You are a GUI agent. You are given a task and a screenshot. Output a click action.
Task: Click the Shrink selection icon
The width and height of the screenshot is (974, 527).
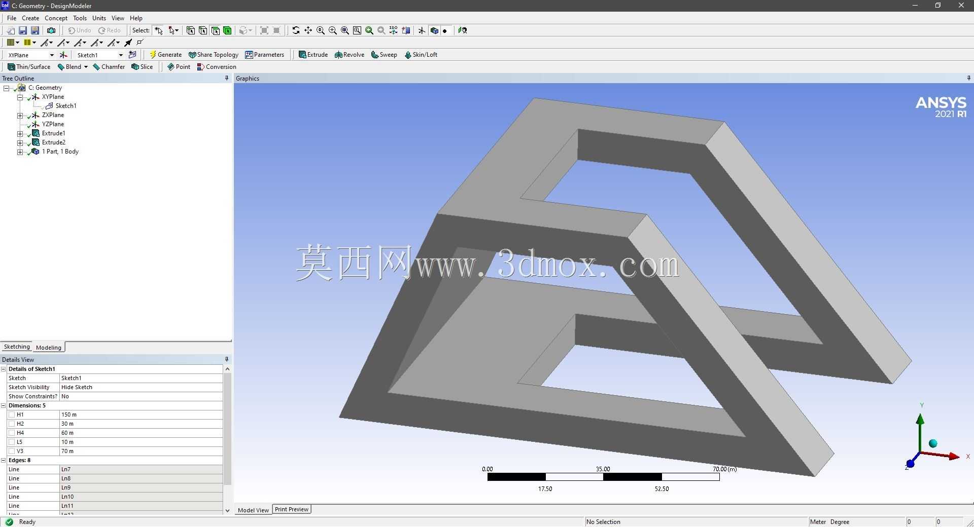point(276,30)
